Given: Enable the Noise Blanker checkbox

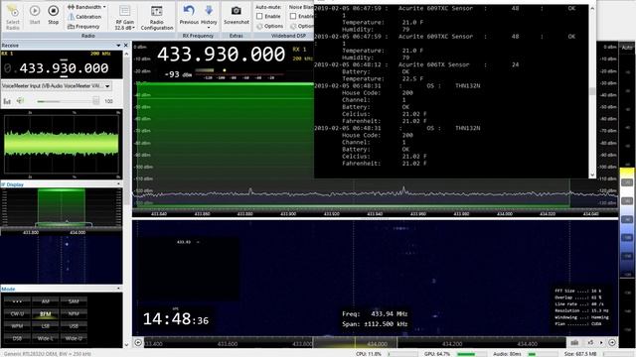Looking at the screenshot, I should coord(293,16).
